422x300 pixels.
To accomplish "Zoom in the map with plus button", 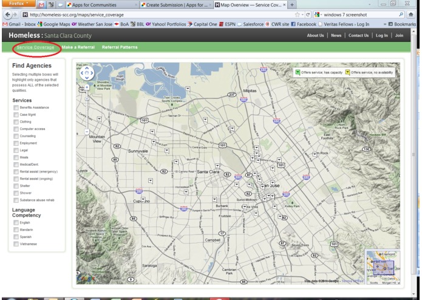I will [x=87, y=87].
